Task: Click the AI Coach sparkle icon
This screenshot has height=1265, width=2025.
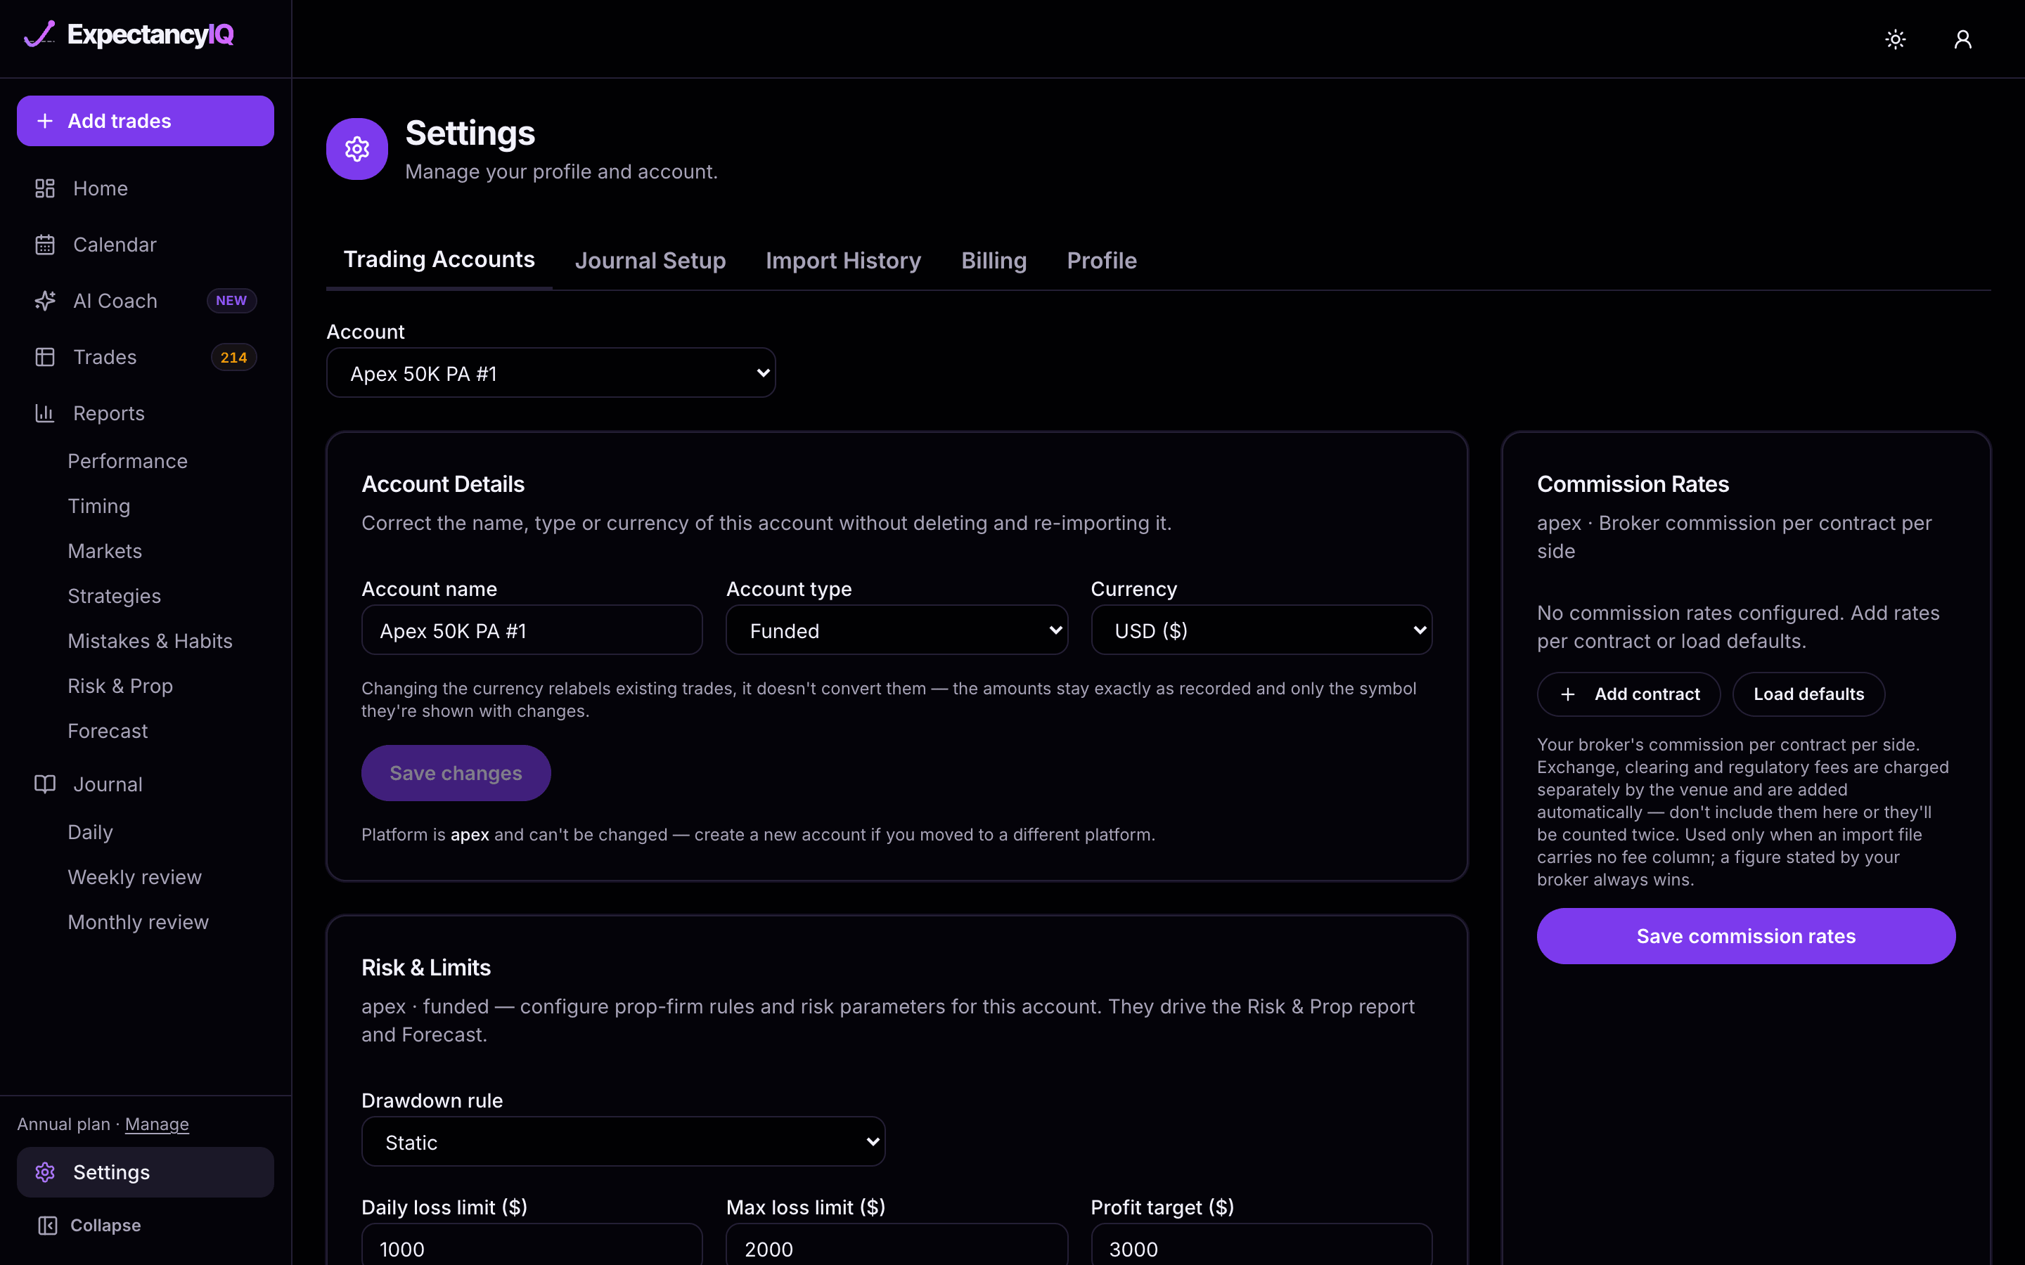Action: [x=45, y=300]
